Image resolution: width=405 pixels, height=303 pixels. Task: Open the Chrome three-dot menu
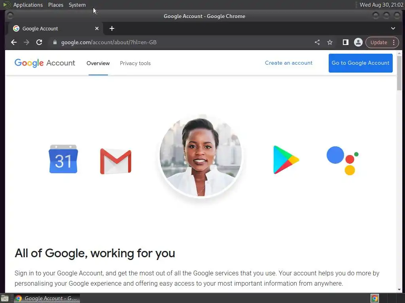pyautogui.click(x=394, y=42)
